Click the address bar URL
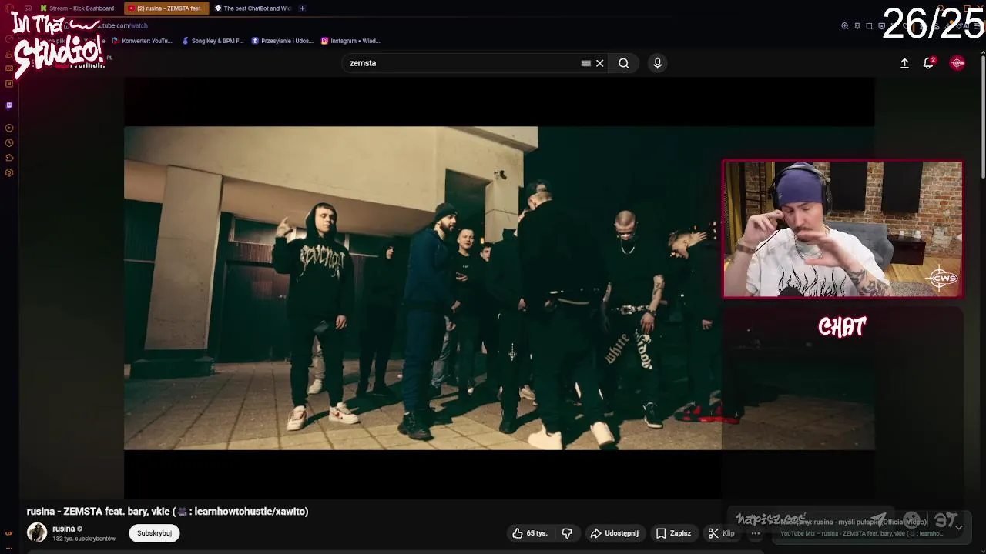This screenshot has height=554, width=986. coord(123,25)
